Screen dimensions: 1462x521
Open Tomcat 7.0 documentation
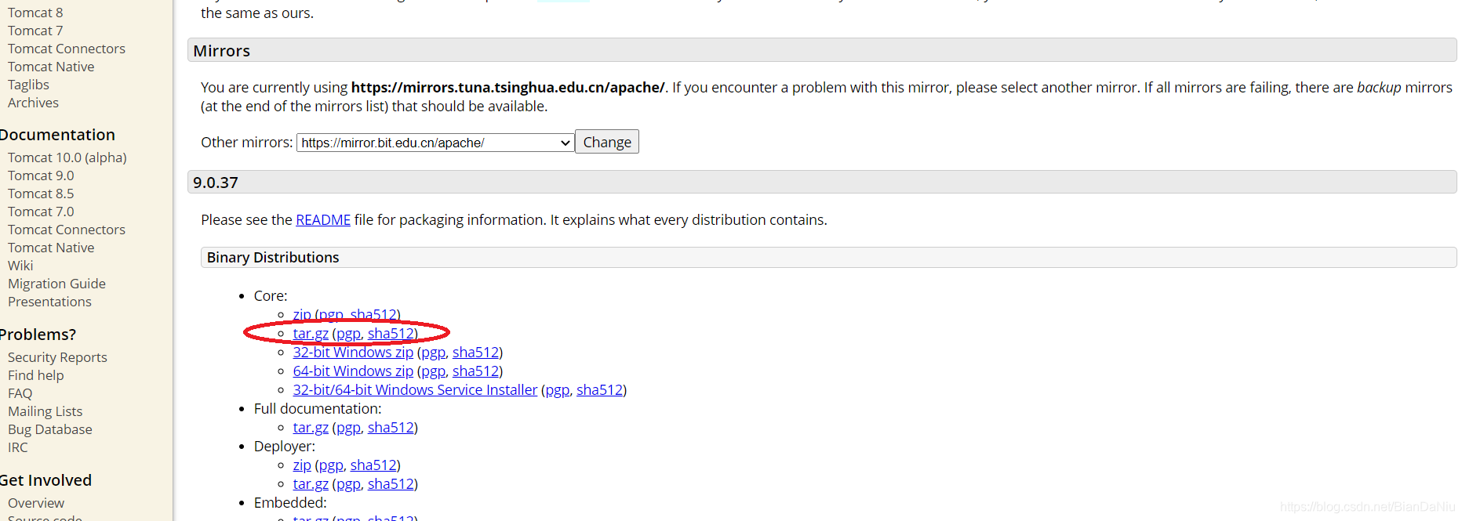(x=41, y=212)
